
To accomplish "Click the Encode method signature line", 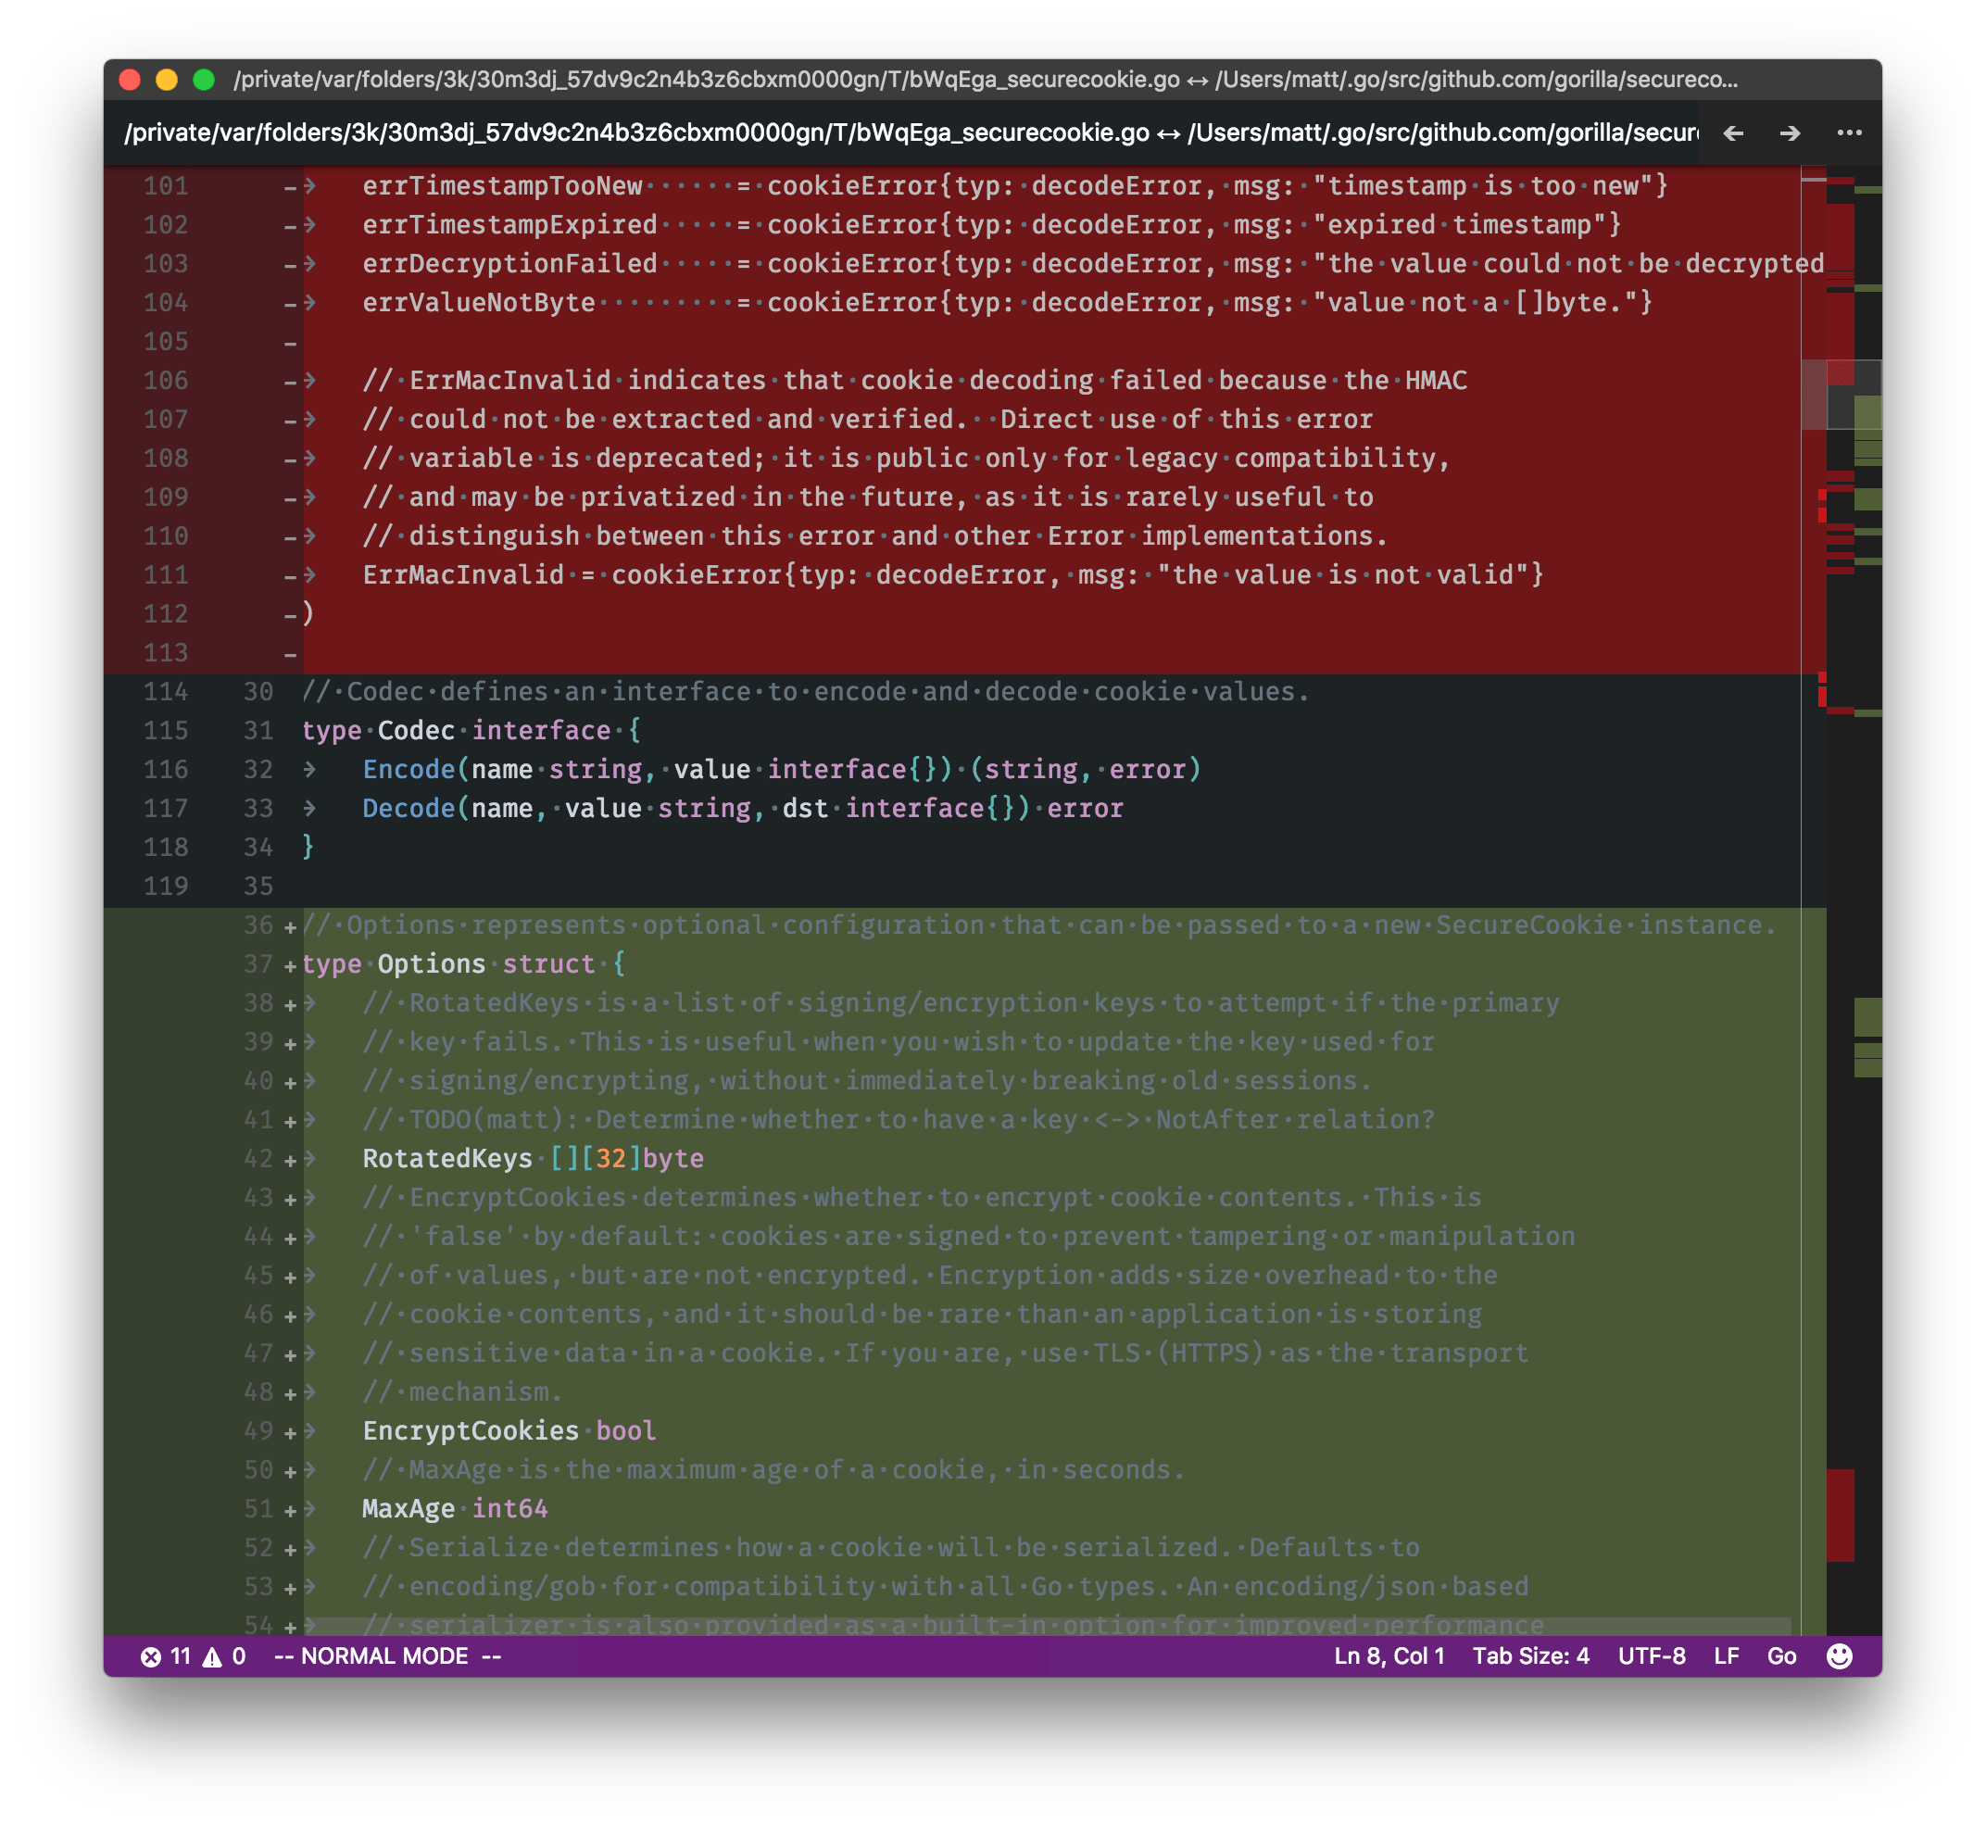I will (780, 768).
